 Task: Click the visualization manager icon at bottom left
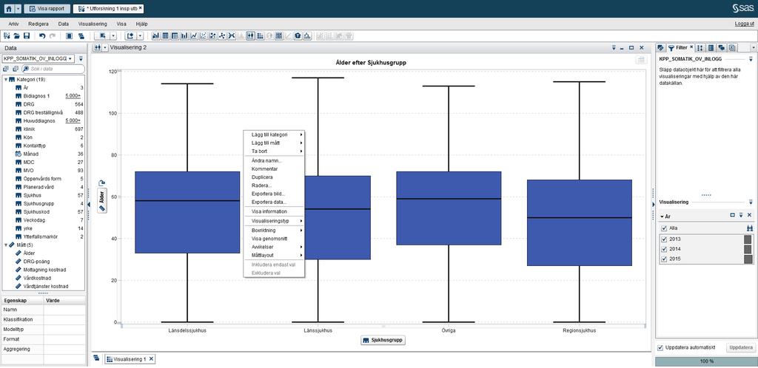point(96,358)
